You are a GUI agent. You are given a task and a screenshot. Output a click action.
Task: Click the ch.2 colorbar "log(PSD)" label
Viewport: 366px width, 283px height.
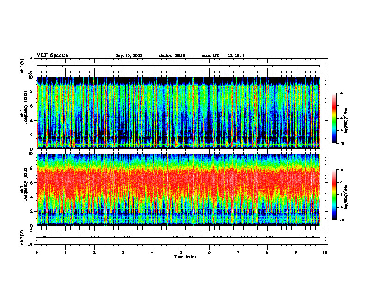346,197
